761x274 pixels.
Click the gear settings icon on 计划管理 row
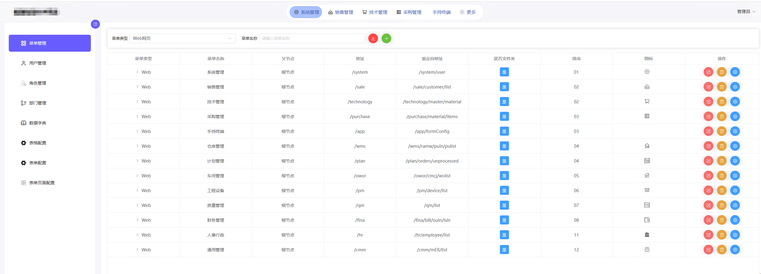click(735, 161)
